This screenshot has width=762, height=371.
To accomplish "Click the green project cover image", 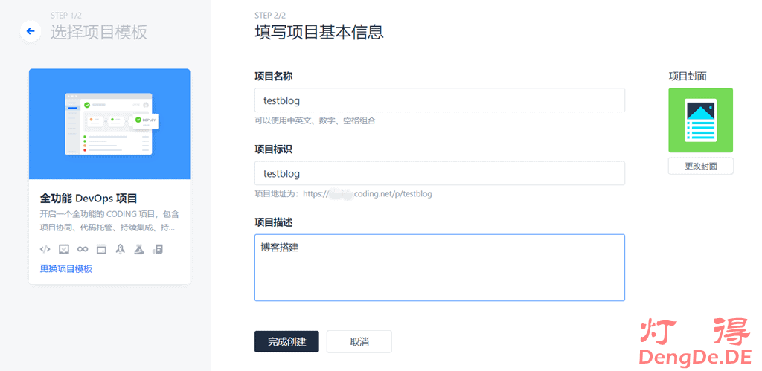I will [700, 120].
